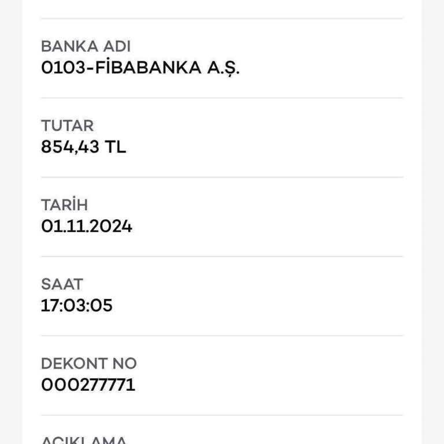
Task: Click the divider line above BANKA ADI
Action: click(222, 18)
